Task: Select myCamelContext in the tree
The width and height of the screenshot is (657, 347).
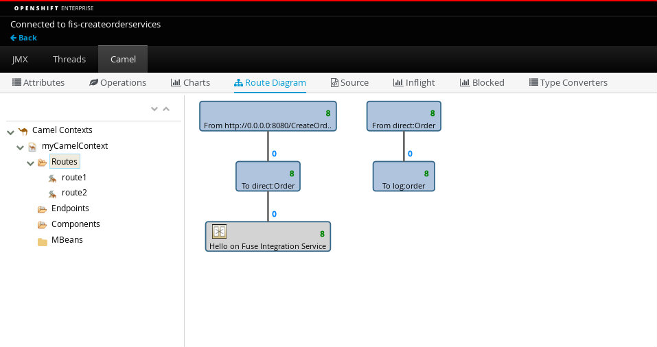Action: 75,146
